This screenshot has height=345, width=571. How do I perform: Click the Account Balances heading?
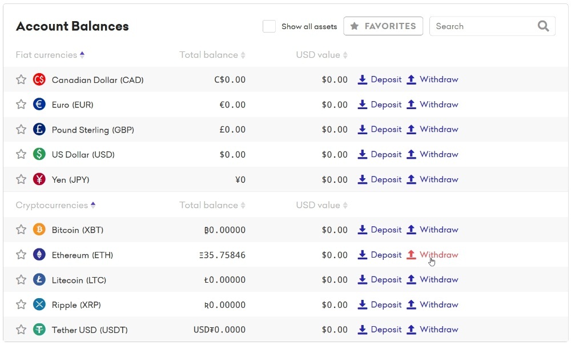click(72, 26)
